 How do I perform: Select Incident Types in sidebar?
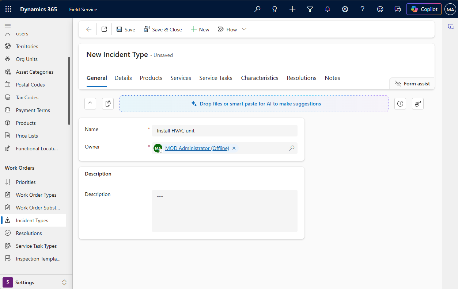coord(33,220)
